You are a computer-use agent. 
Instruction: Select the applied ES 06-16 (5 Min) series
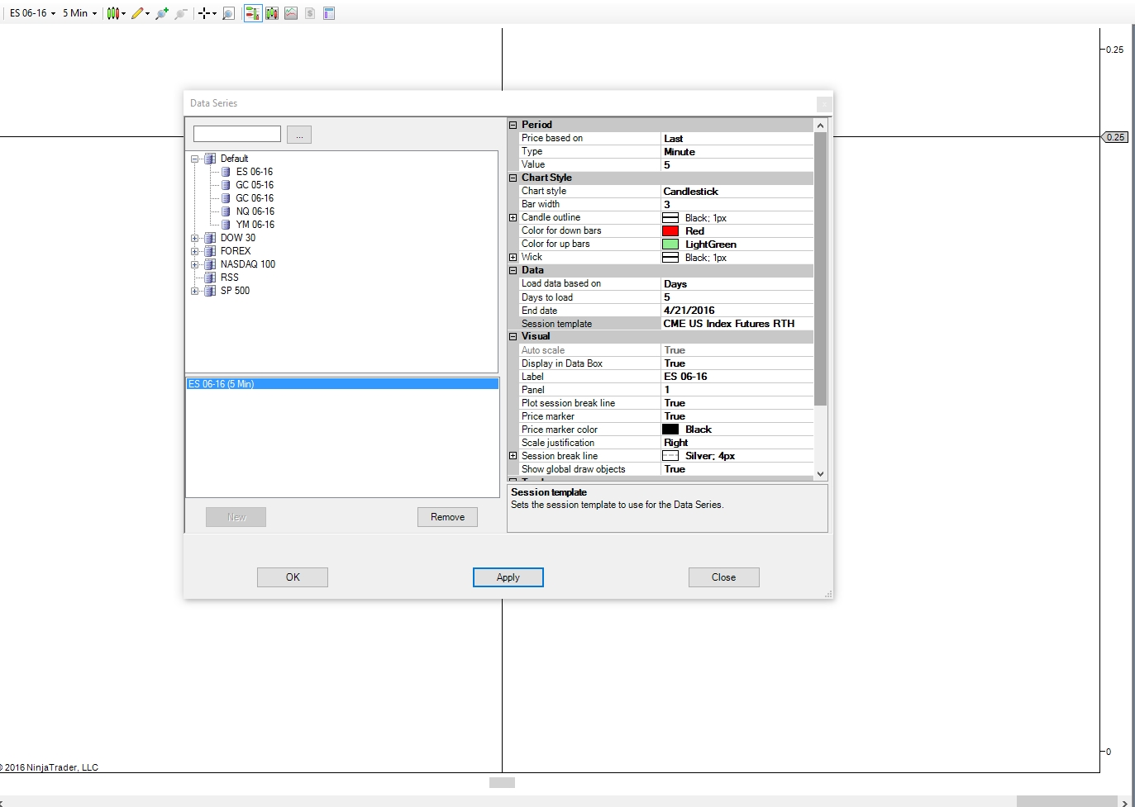[x=342, y=384]
